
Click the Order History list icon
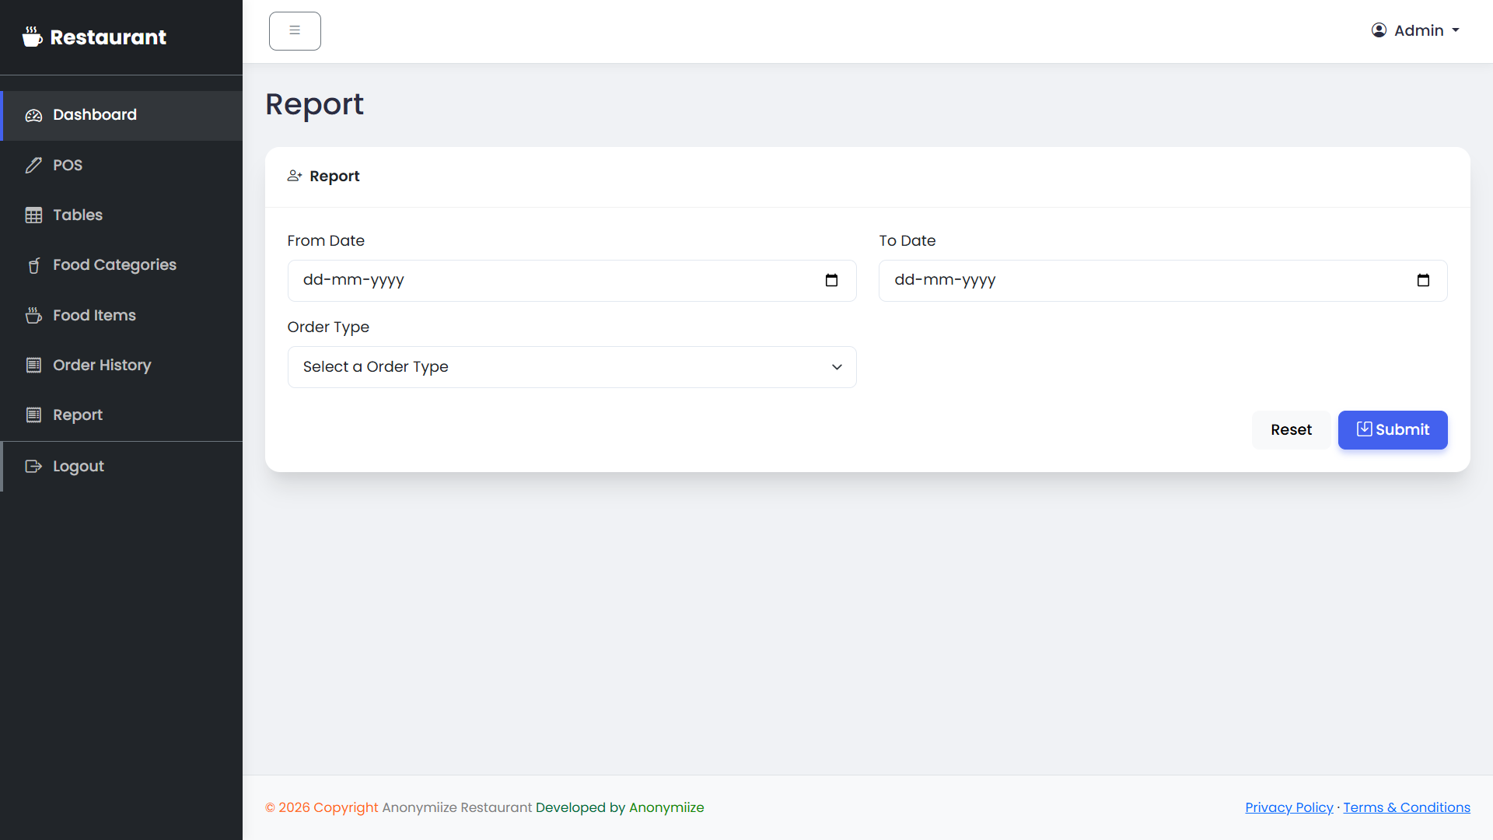pos(33,365)
